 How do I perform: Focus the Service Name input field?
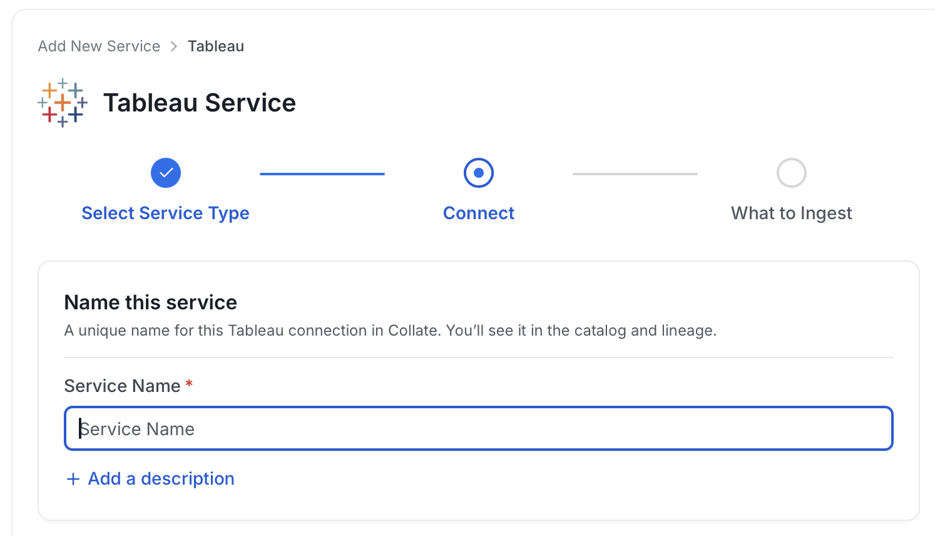479,429
